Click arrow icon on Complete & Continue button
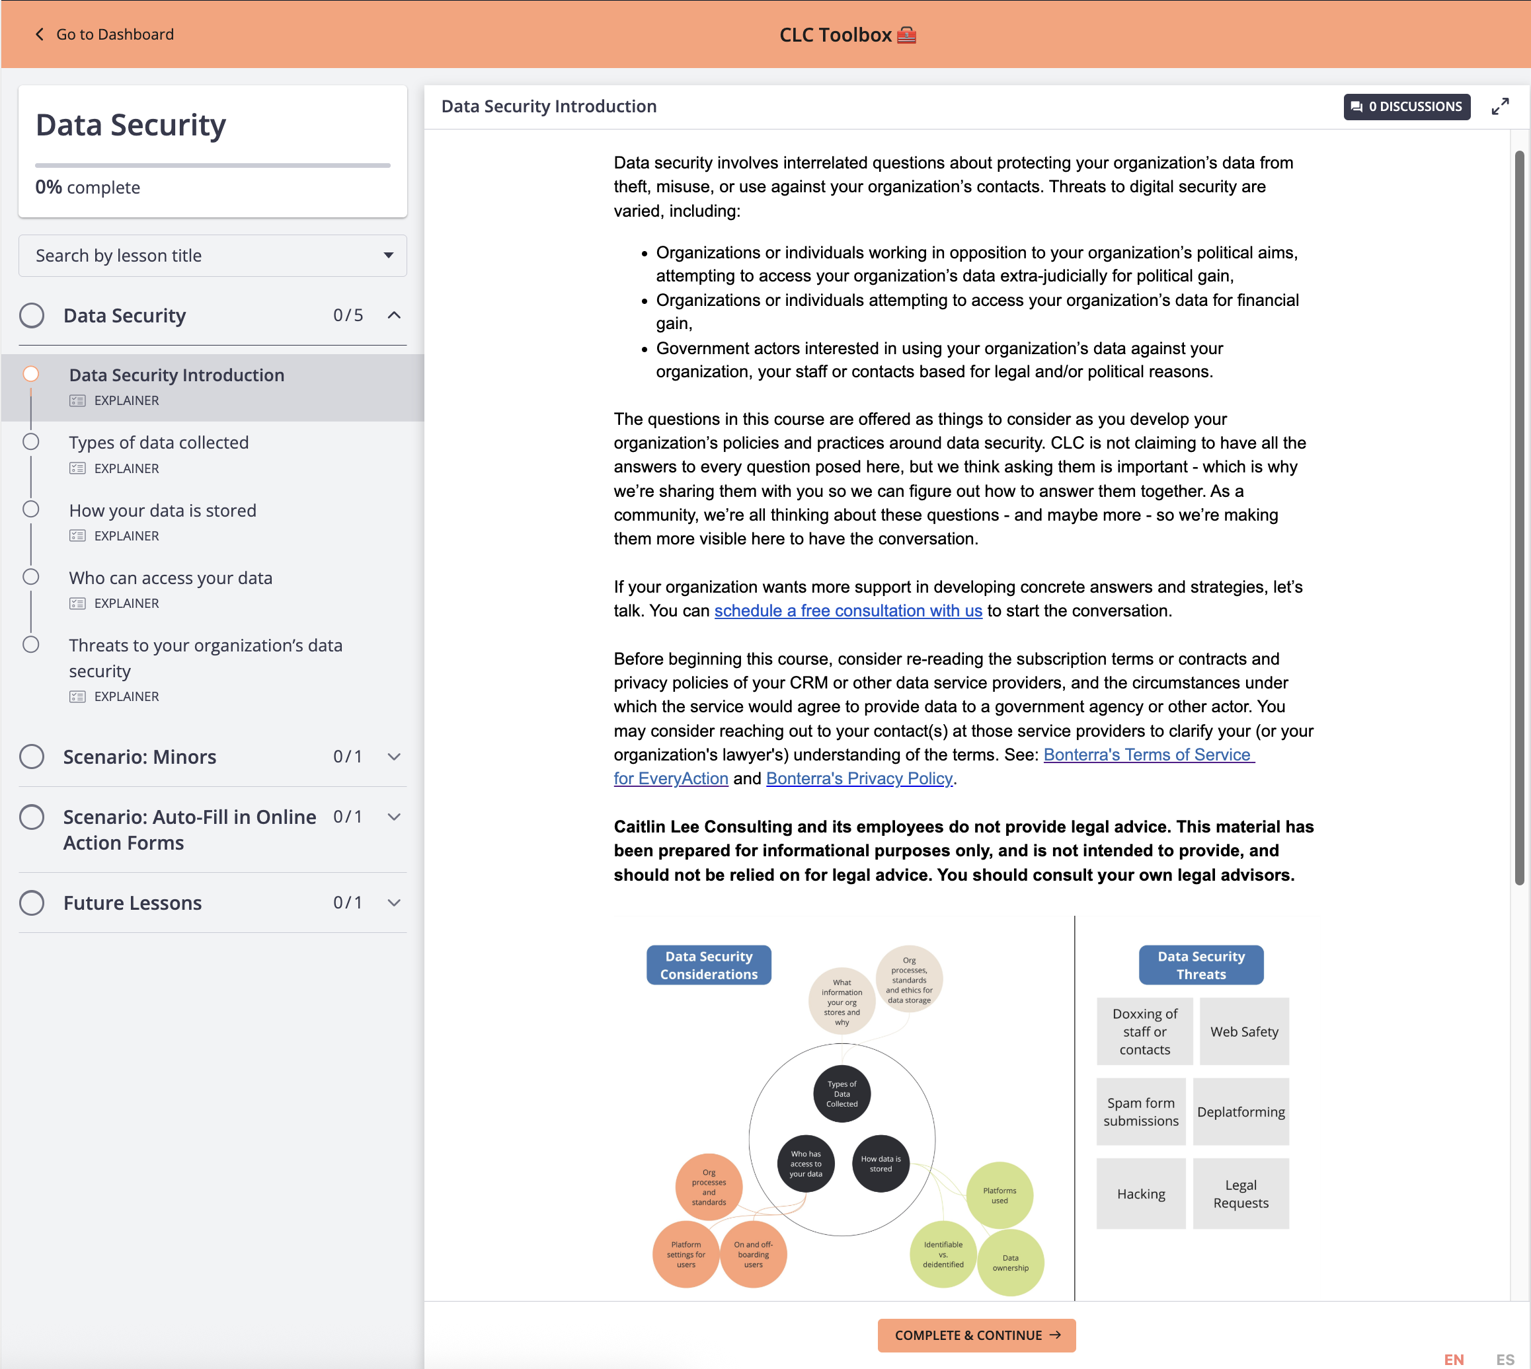 coord(1054,1335)
